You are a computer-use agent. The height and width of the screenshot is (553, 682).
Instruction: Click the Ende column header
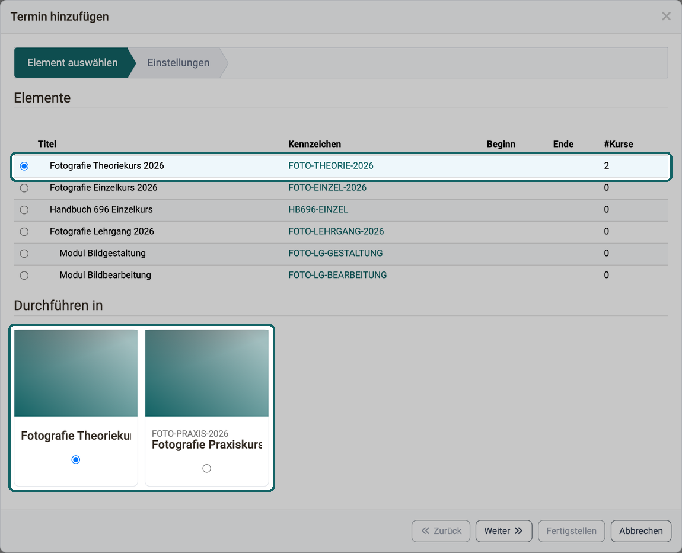563,144
